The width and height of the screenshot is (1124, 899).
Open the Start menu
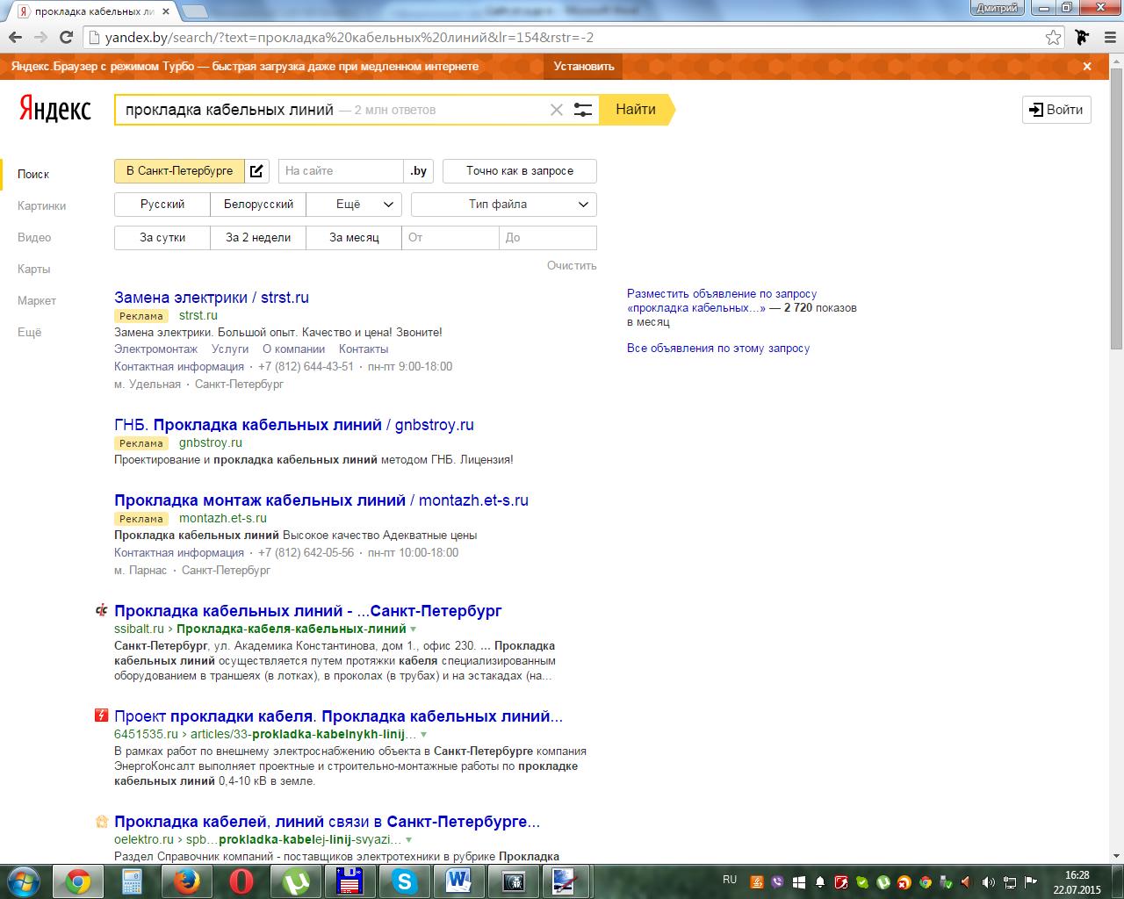click(24, 881)
